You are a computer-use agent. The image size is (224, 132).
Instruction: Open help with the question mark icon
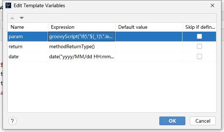pos(12,121)
